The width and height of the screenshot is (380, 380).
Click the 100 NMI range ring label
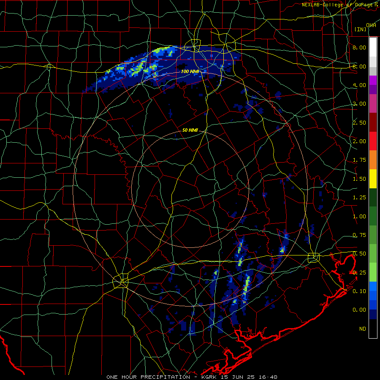point(190,71)
